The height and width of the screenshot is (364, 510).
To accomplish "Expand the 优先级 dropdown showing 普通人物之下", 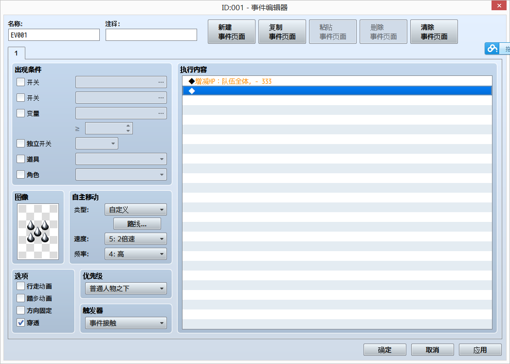I will click(x=126, y=289).
